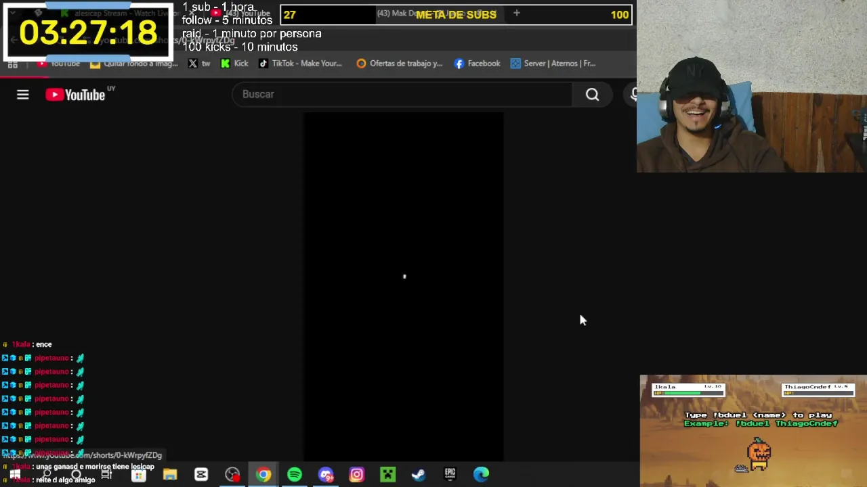The height and width of the screenshot is (487, 867).
Task: Launch Minecraft from the taskbar
Action: click(387, 475)
